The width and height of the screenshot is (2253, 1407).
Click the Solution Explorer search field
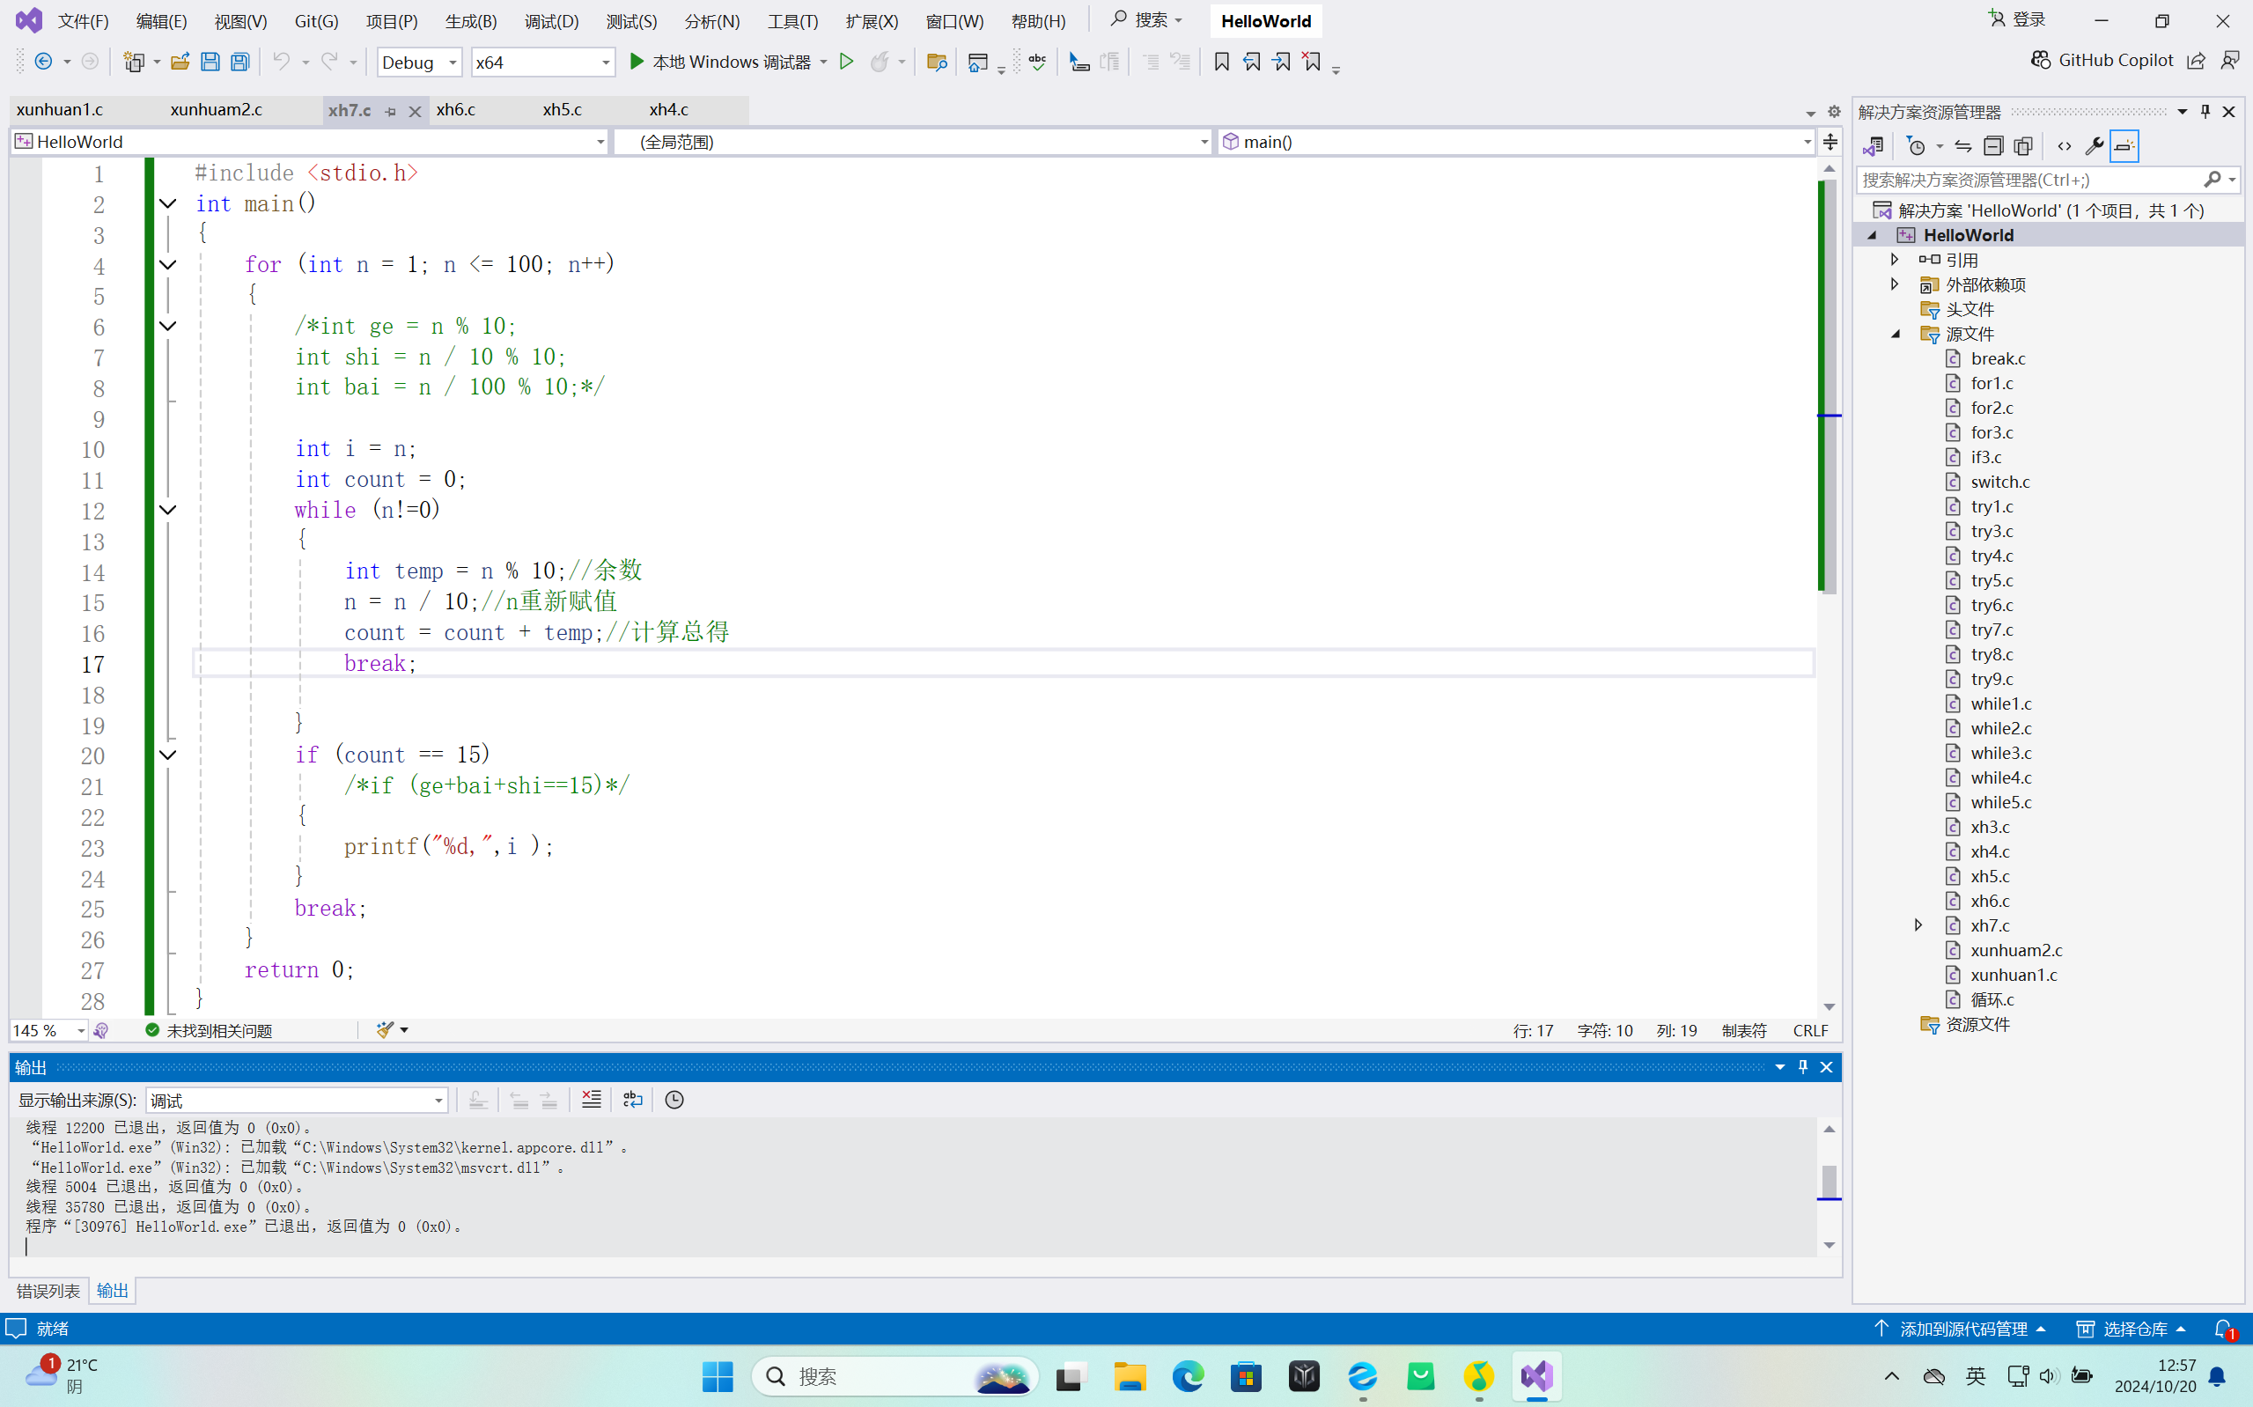2028,180
